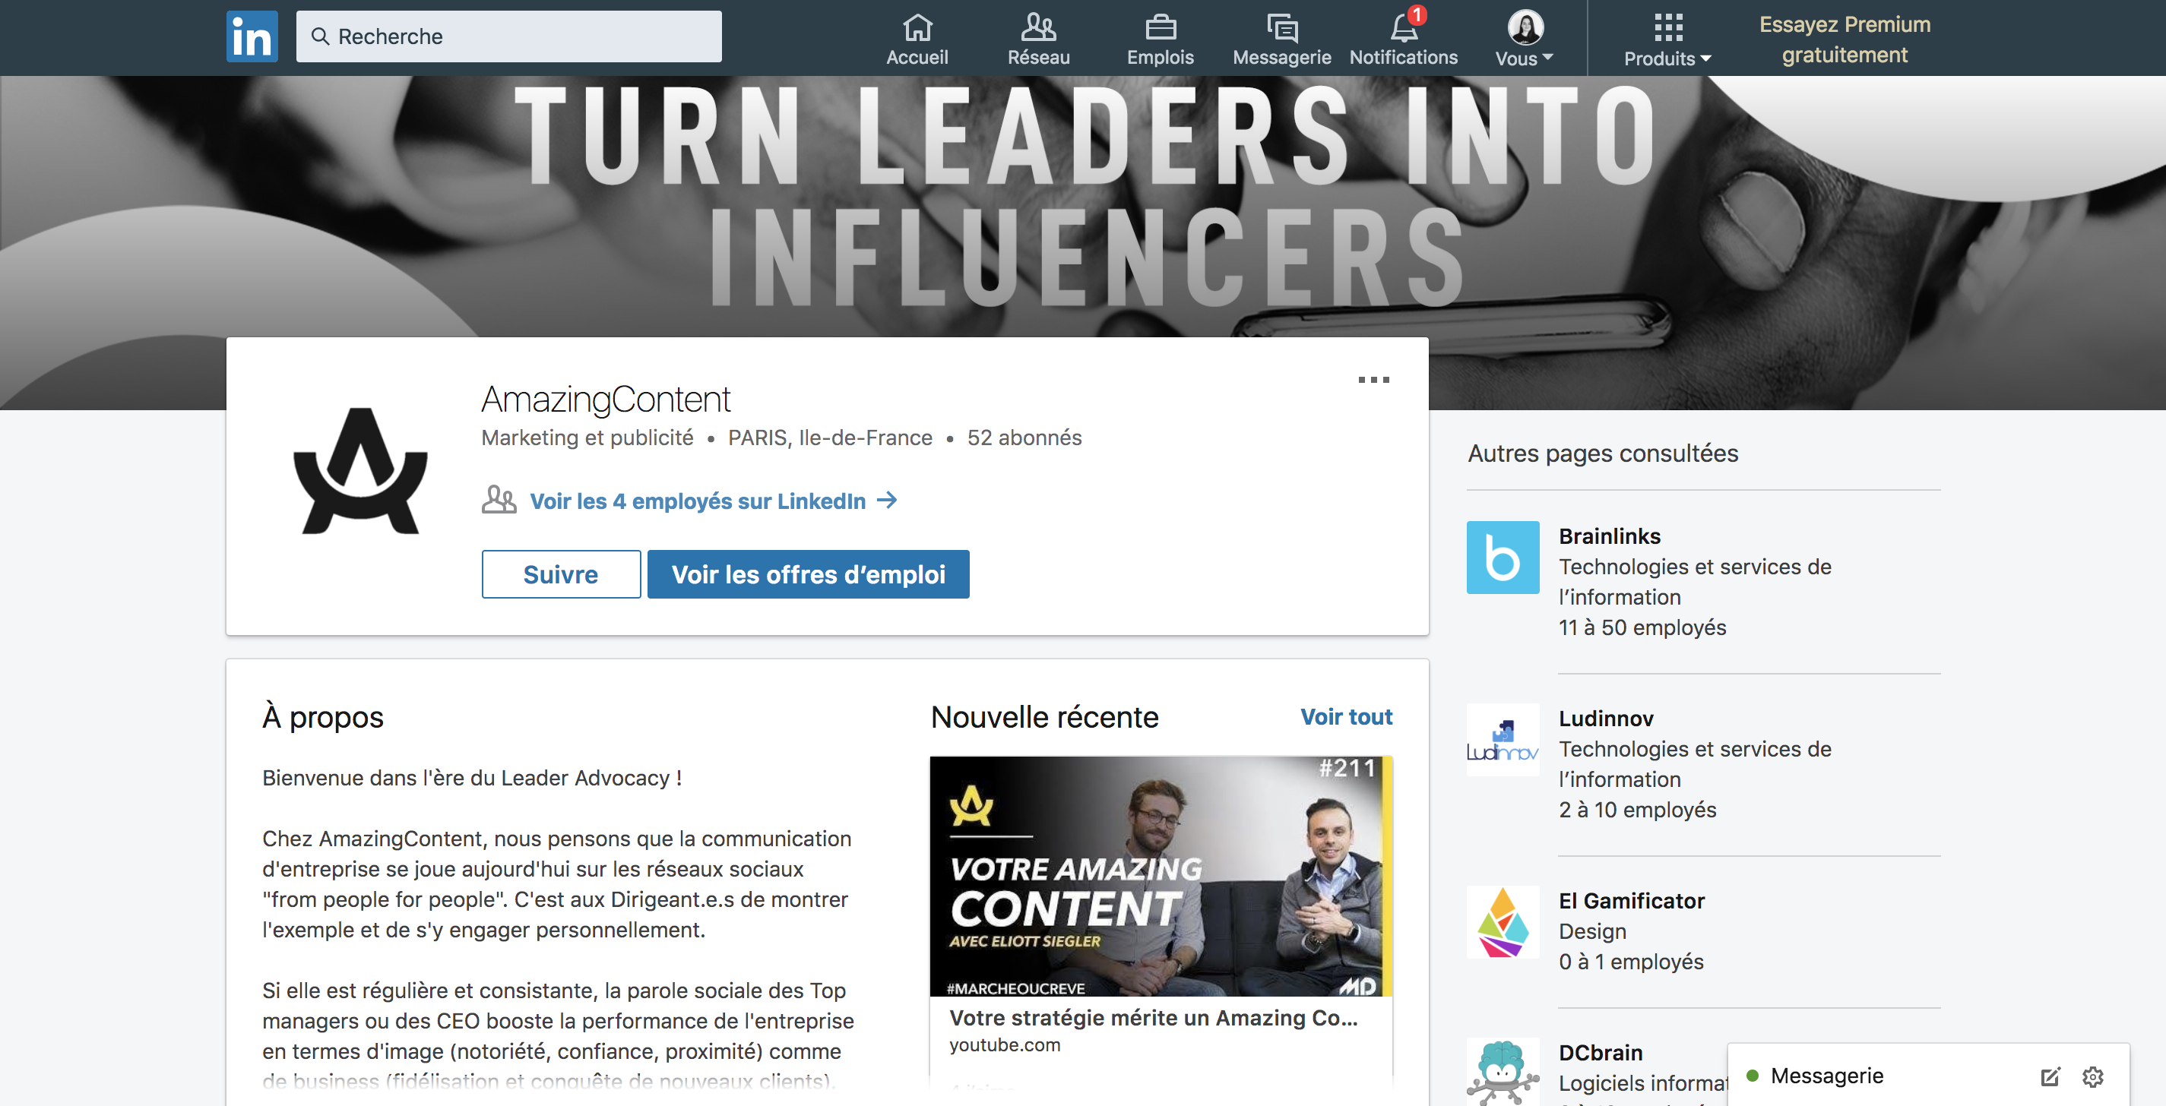
Task: Click the LinkedIn logo icon
Action: point(252,36)
